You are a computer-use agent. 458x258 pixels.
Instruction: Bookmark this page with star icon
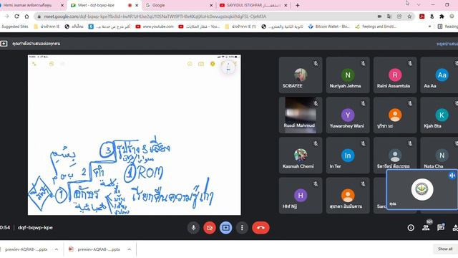pyautogui.click(x=409, y=16)
